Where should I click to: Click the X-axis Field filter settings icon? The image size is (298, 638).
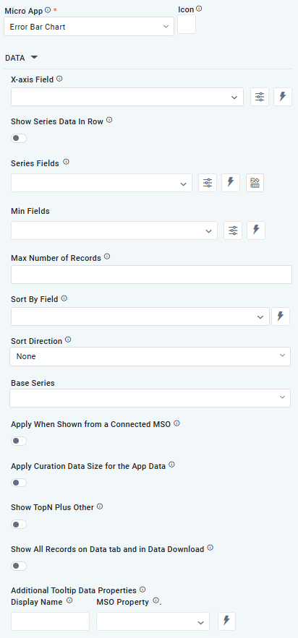[260, 97]
